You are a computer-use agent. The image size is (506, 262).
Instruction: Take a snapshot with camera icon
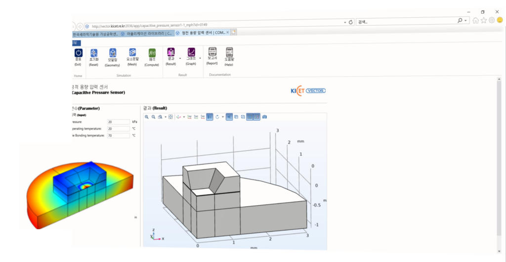265,117
